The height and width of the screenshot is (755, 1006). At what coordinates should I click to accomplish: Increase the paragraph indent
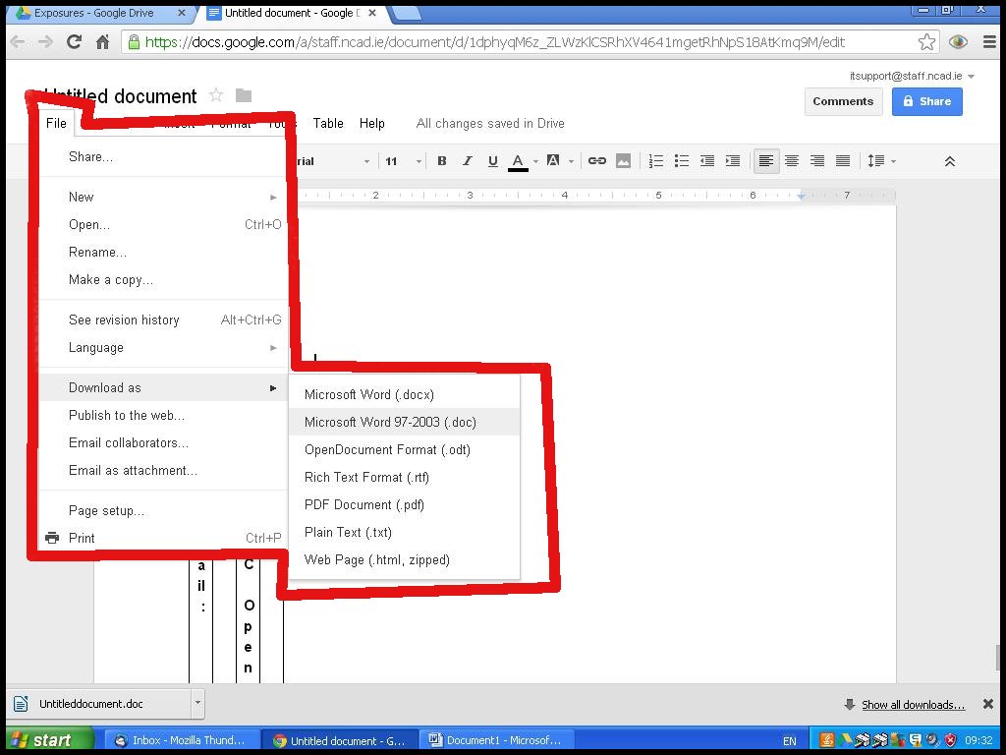pos(733,161)
